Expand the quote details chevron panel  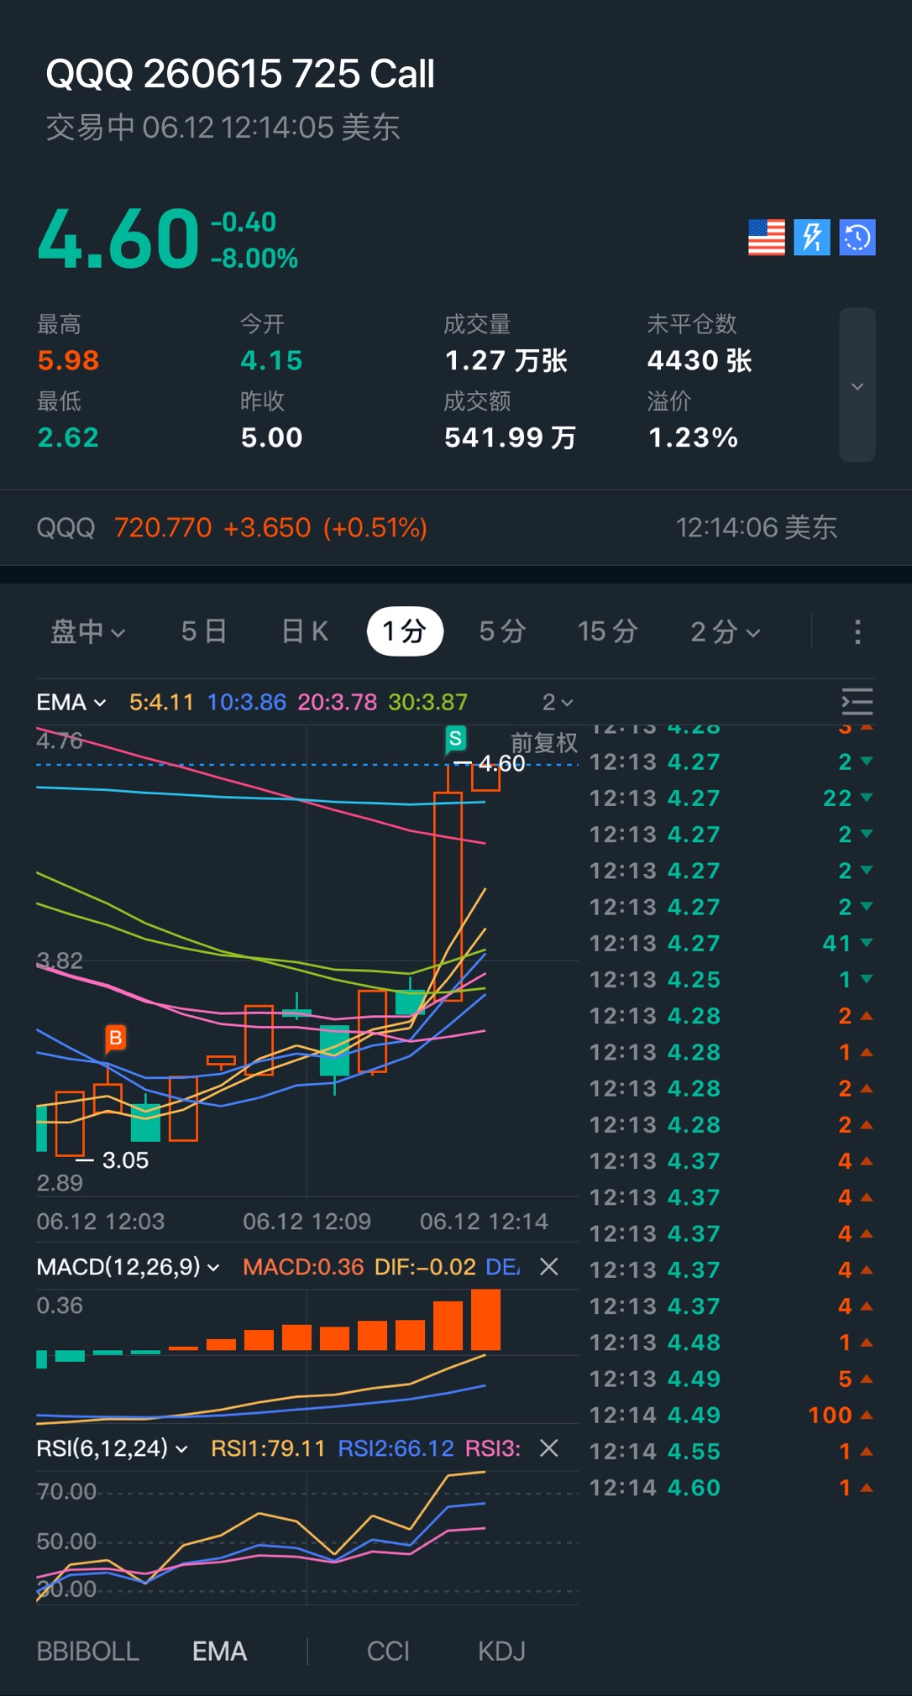click(857, 385)
